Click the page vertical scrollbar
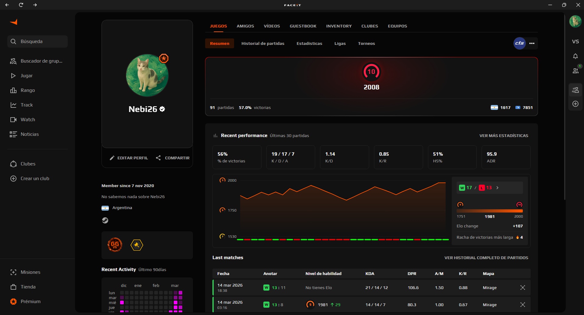This screenshot has height=315, width=584. (564, 107)
